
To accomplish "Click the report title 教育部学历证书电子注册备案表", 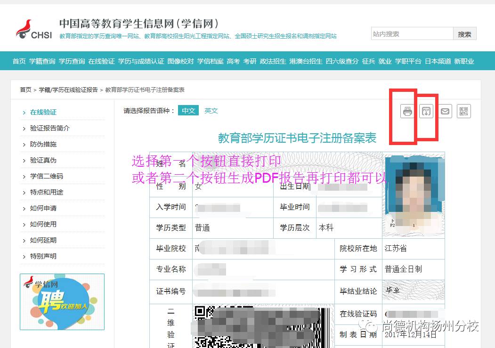I will [297, 138].
